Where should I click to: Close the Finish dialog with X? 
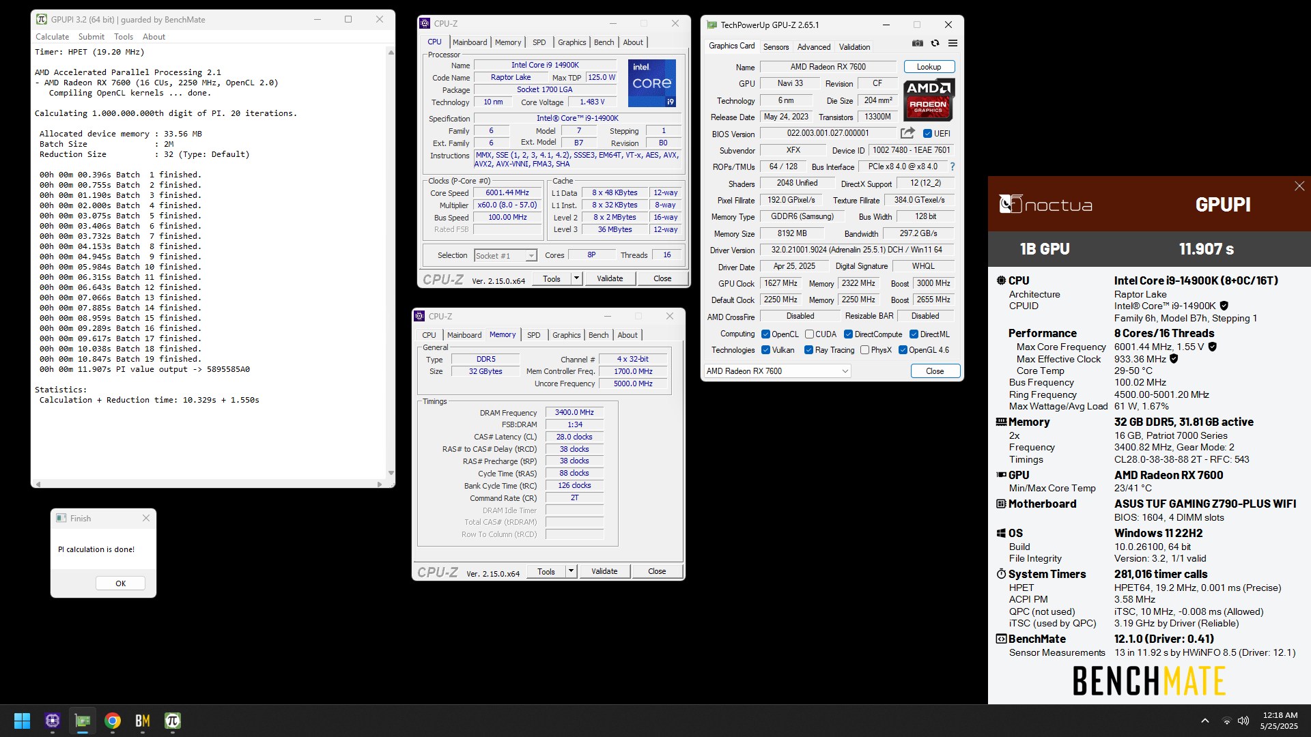tap(146, 518)
